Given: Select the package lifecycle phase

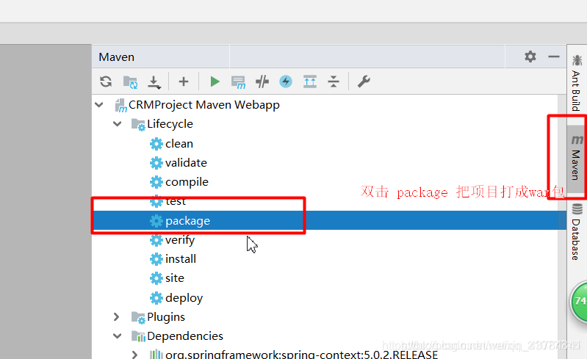Looking at the screenshot, I should coord(329,221).
